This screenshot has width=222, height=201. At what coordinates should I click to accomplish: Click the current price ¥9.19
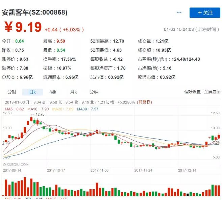click(x=23, y=27)
